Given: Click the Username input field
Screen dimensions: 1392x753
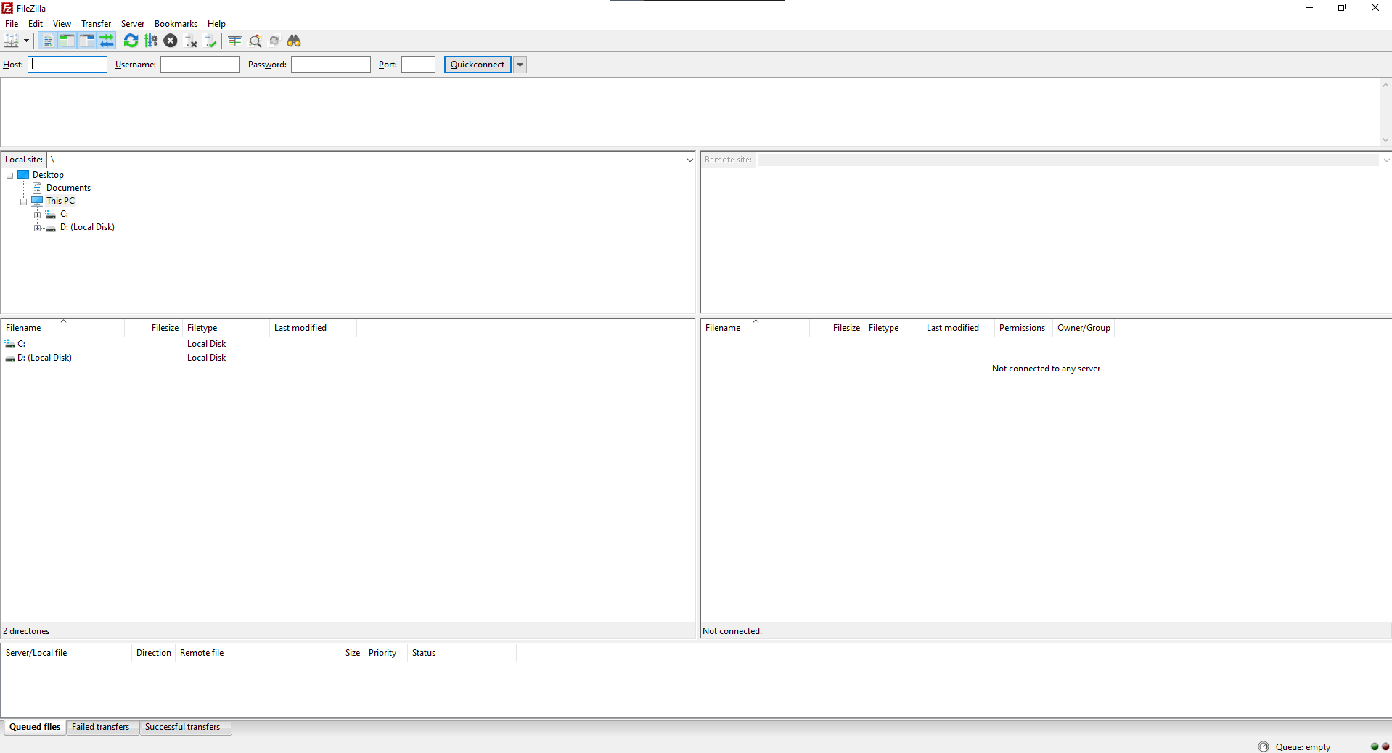Looking at the screenshot, I should point(200,65).
